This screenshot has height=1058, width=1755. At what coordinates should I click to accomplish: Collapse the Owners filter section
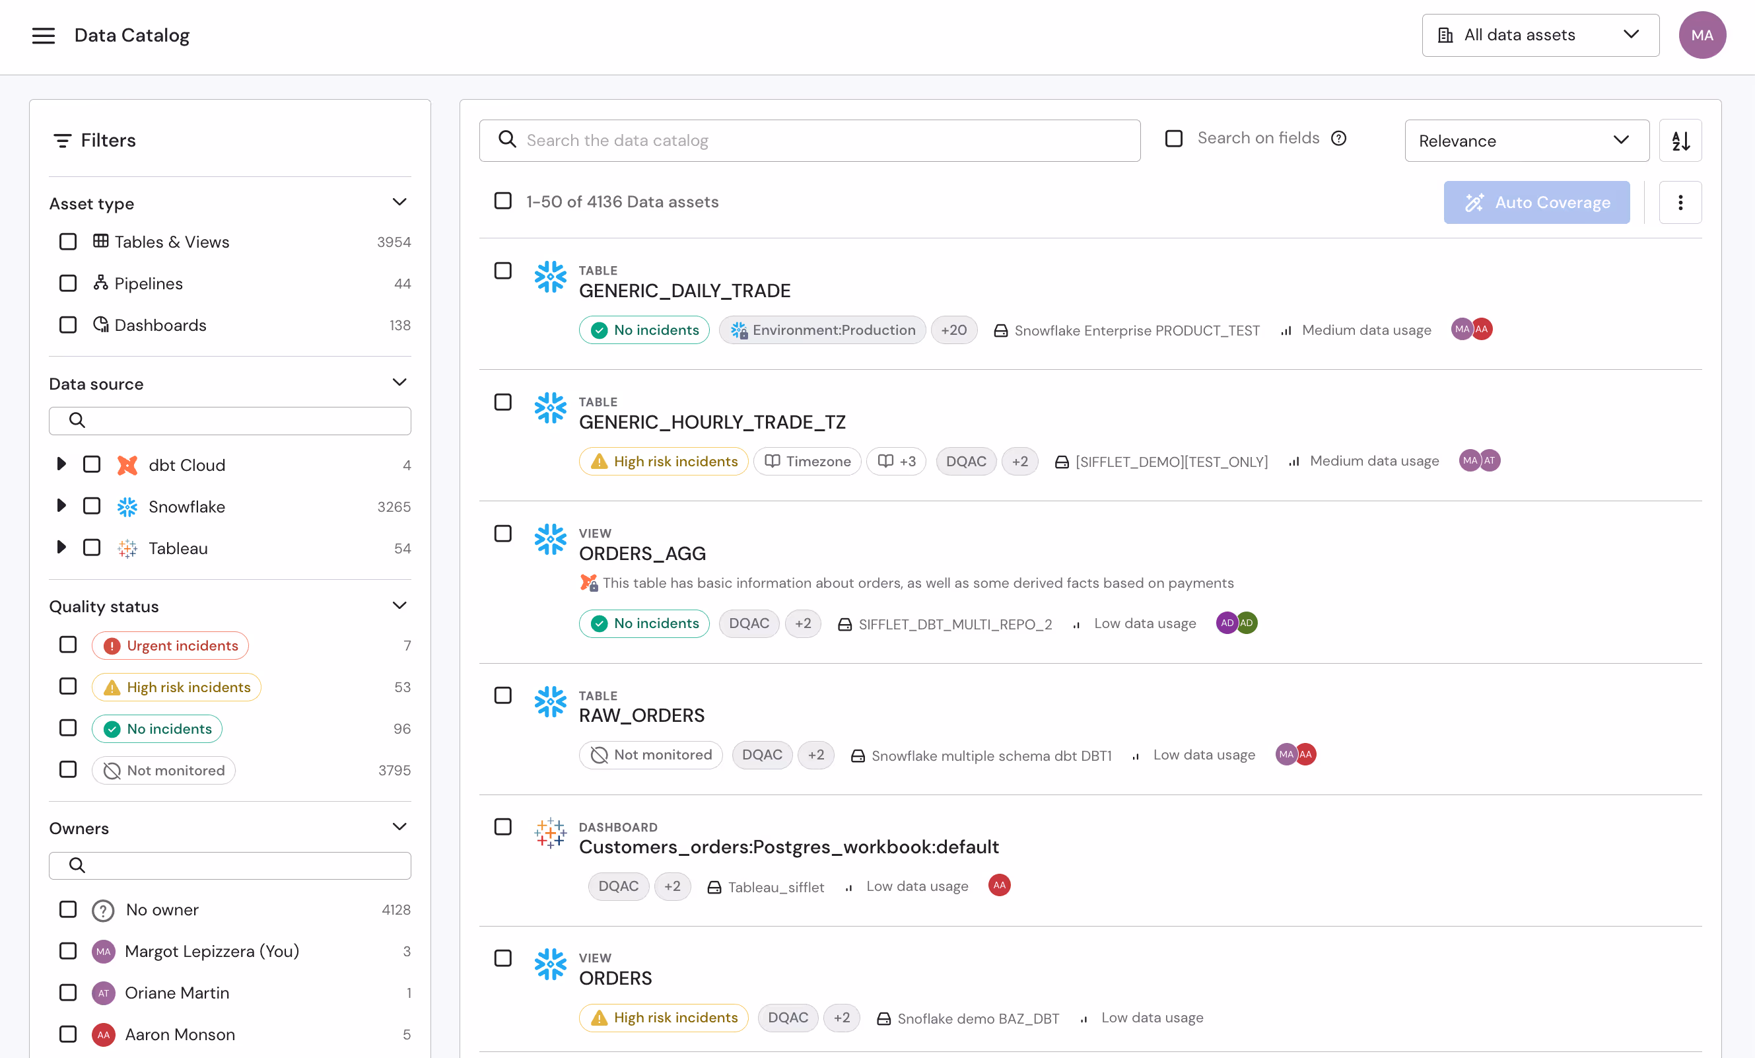pos(399,827)
